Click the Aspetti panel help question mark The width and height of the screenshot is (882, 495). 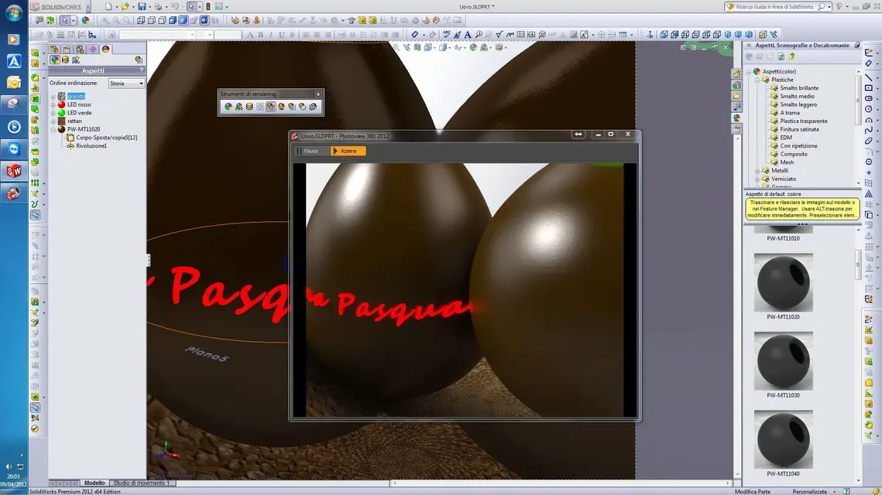point(141,71)
